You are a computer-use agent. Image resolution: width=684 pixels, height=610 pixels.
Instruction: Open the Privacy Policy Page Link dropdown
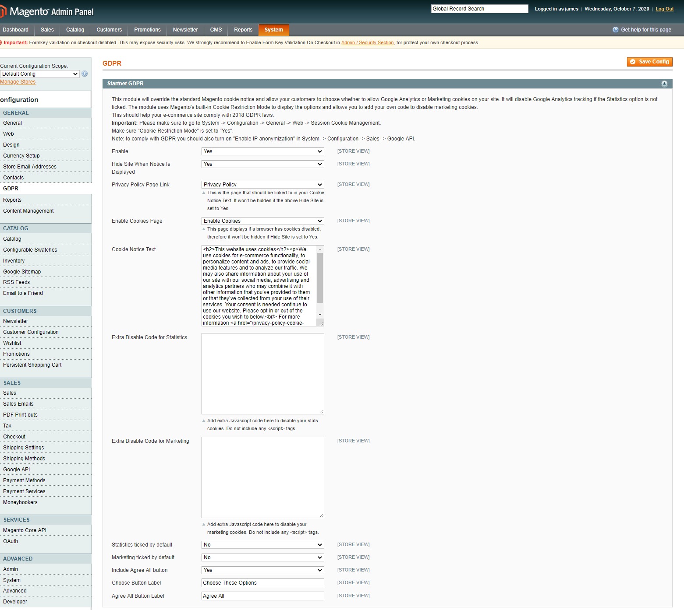(263, 185)
